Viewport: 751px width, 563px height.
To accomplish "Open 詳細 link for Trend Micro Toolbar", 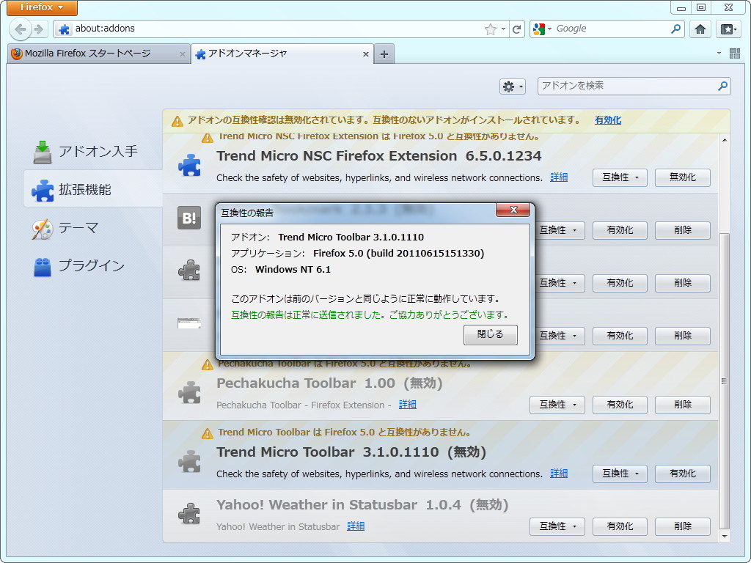I will click(x=558, y=474).
